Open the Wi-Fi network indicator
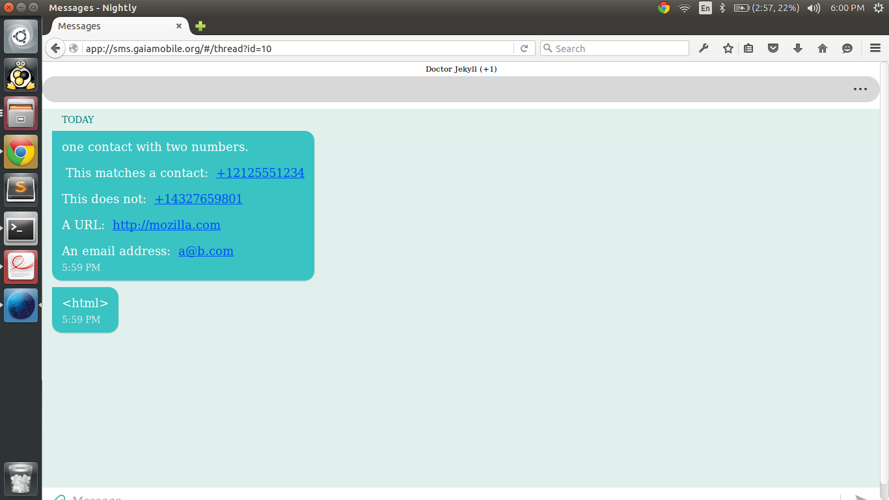The width and height of the screenshot is (889, 500). click(685, 8)
